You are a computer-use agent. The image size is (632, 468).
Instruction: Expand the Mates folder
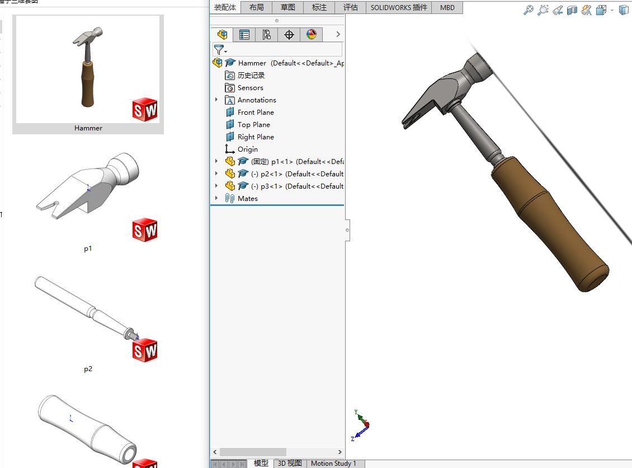tap(216, 198)
